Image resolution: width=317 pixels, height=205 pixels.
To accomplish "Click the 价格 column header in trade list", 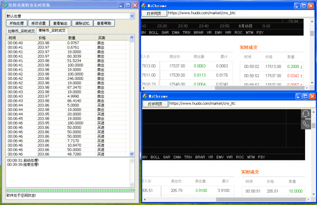I will [x=51, y=38].
